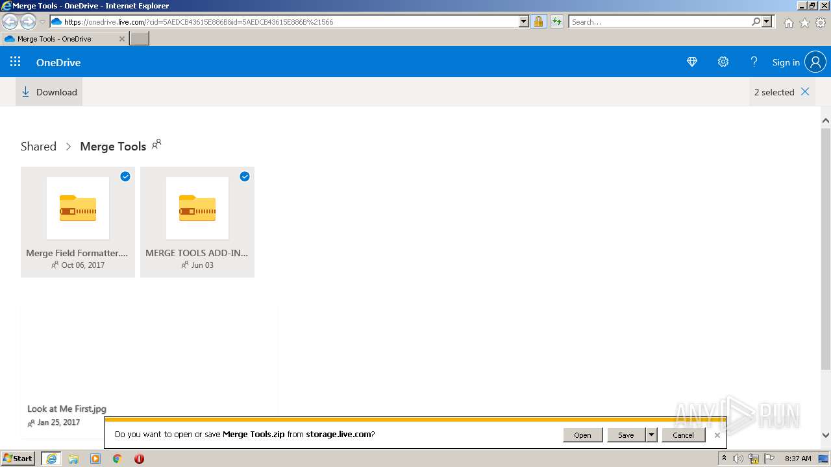Click the shared-people icon beside Merge Tools
Screen dimensions: 831x467
pyautogui.click(x=156, y=144)
